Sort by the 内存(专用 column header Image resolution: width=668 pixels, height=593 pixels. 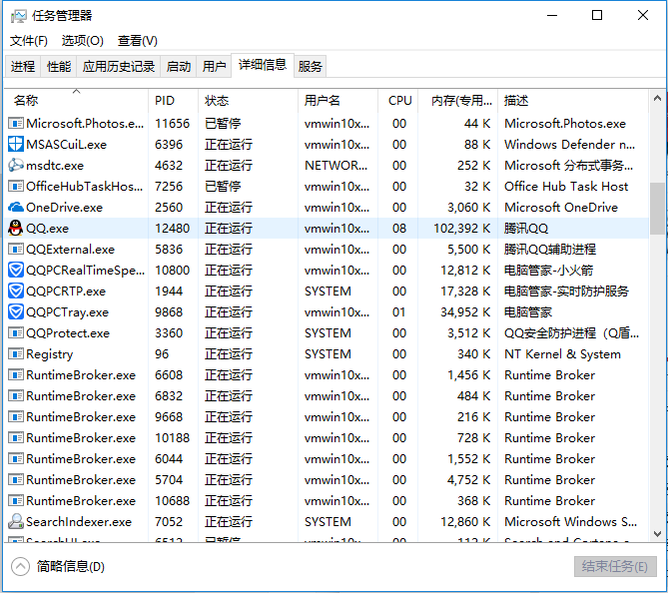coord(458,101)
